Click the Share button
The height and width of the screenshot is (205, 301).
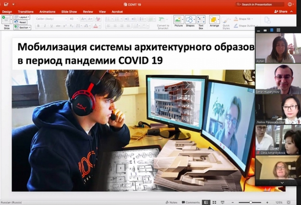pos(281,11)
